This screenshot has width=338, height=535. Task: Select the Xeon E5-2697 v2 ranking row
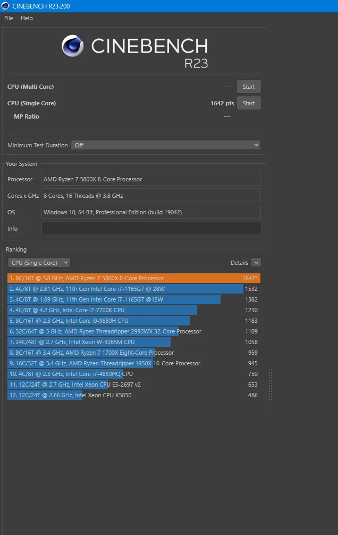tap(134, 384)
